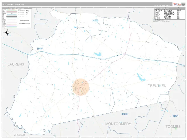This screenshot has width=187, height=140.
Task: Select SOPERTON in the ZIP index table
Action: coord(169,12)
